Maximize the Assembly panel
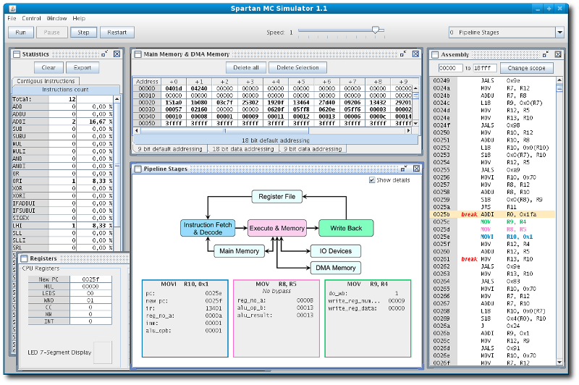 coord(546,54)
